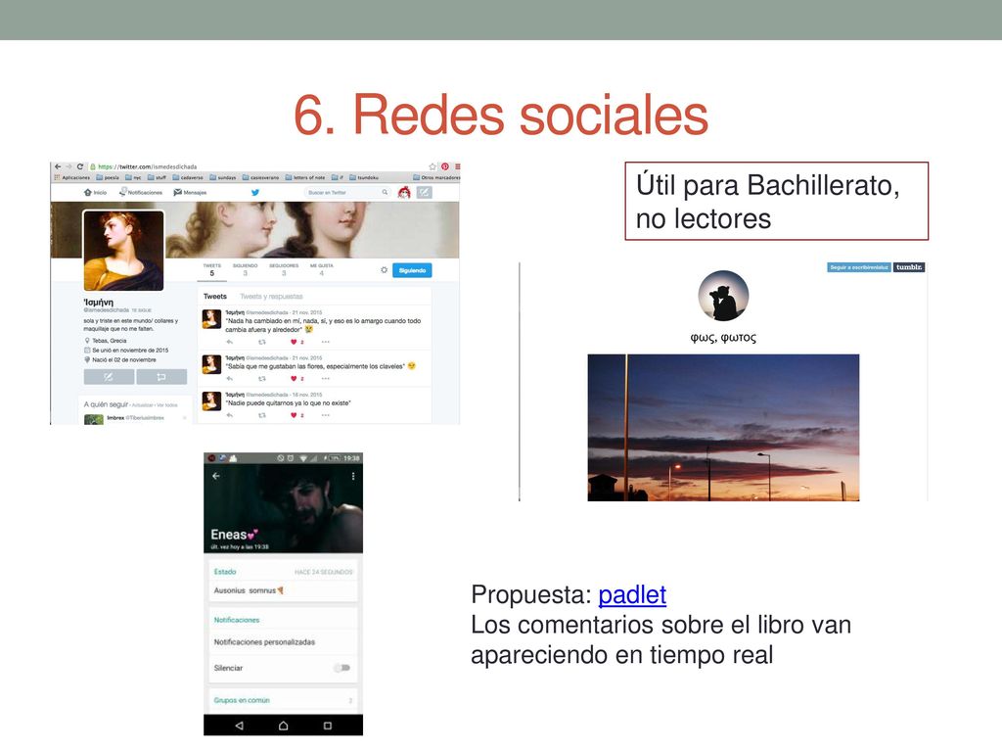The image size is (1002, 752).
Task: Click the message button under profile bio
Action: coord(161,377)
